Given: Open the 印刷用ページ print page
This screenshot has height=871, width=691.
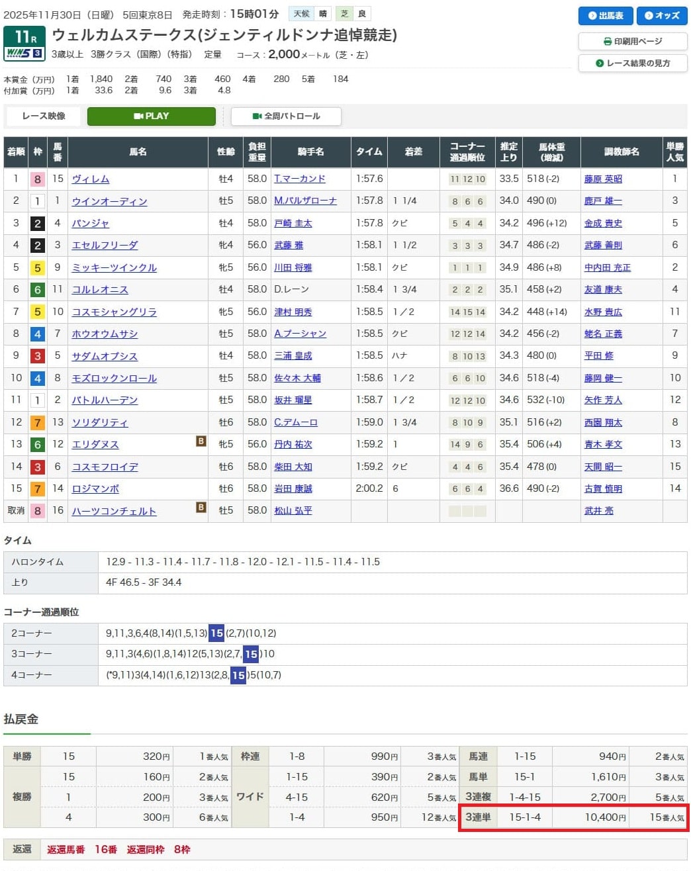Looking at the screenshot, I should point(632,41).
